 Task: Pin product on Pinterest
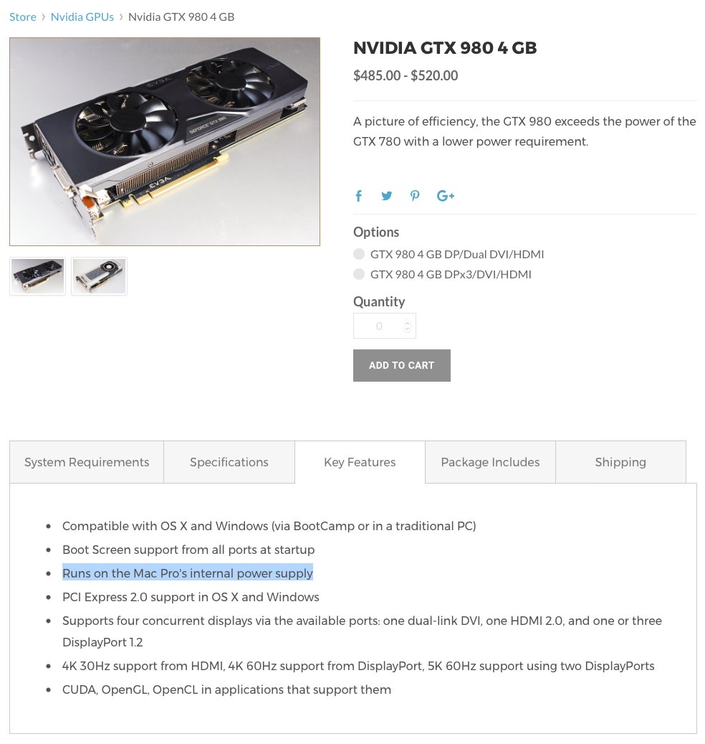coord(415,196)
